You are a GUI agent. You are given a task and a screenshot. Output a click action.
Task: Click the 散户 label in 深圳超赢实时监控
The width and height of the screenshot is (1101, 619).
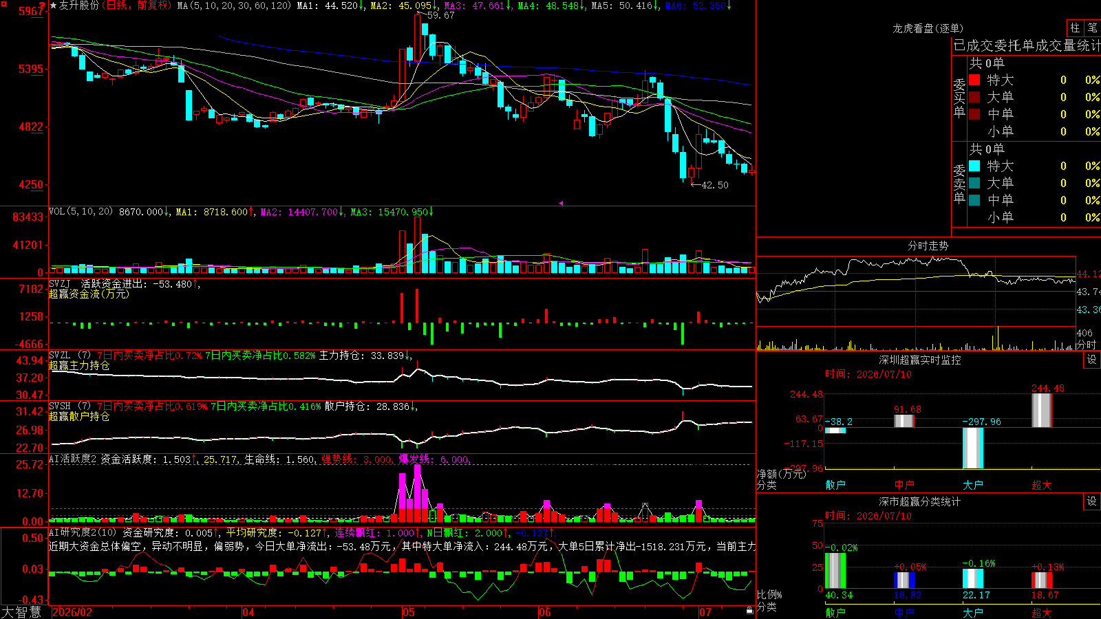click(x=835, y=485)
